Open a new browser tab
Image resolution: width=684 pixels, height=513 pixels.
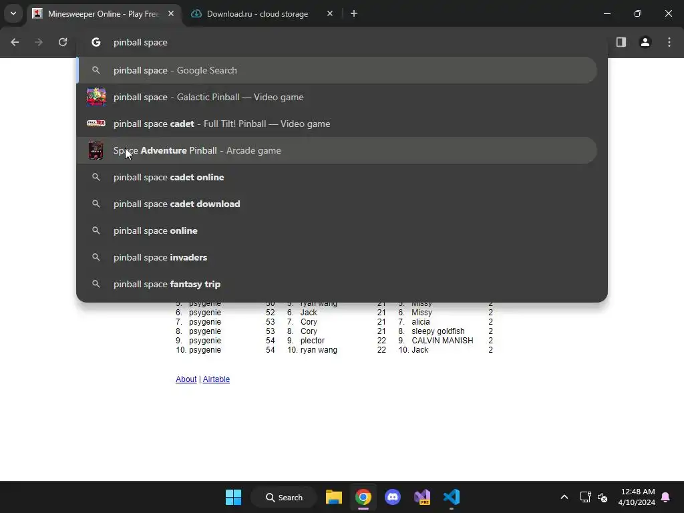point(354,13)
